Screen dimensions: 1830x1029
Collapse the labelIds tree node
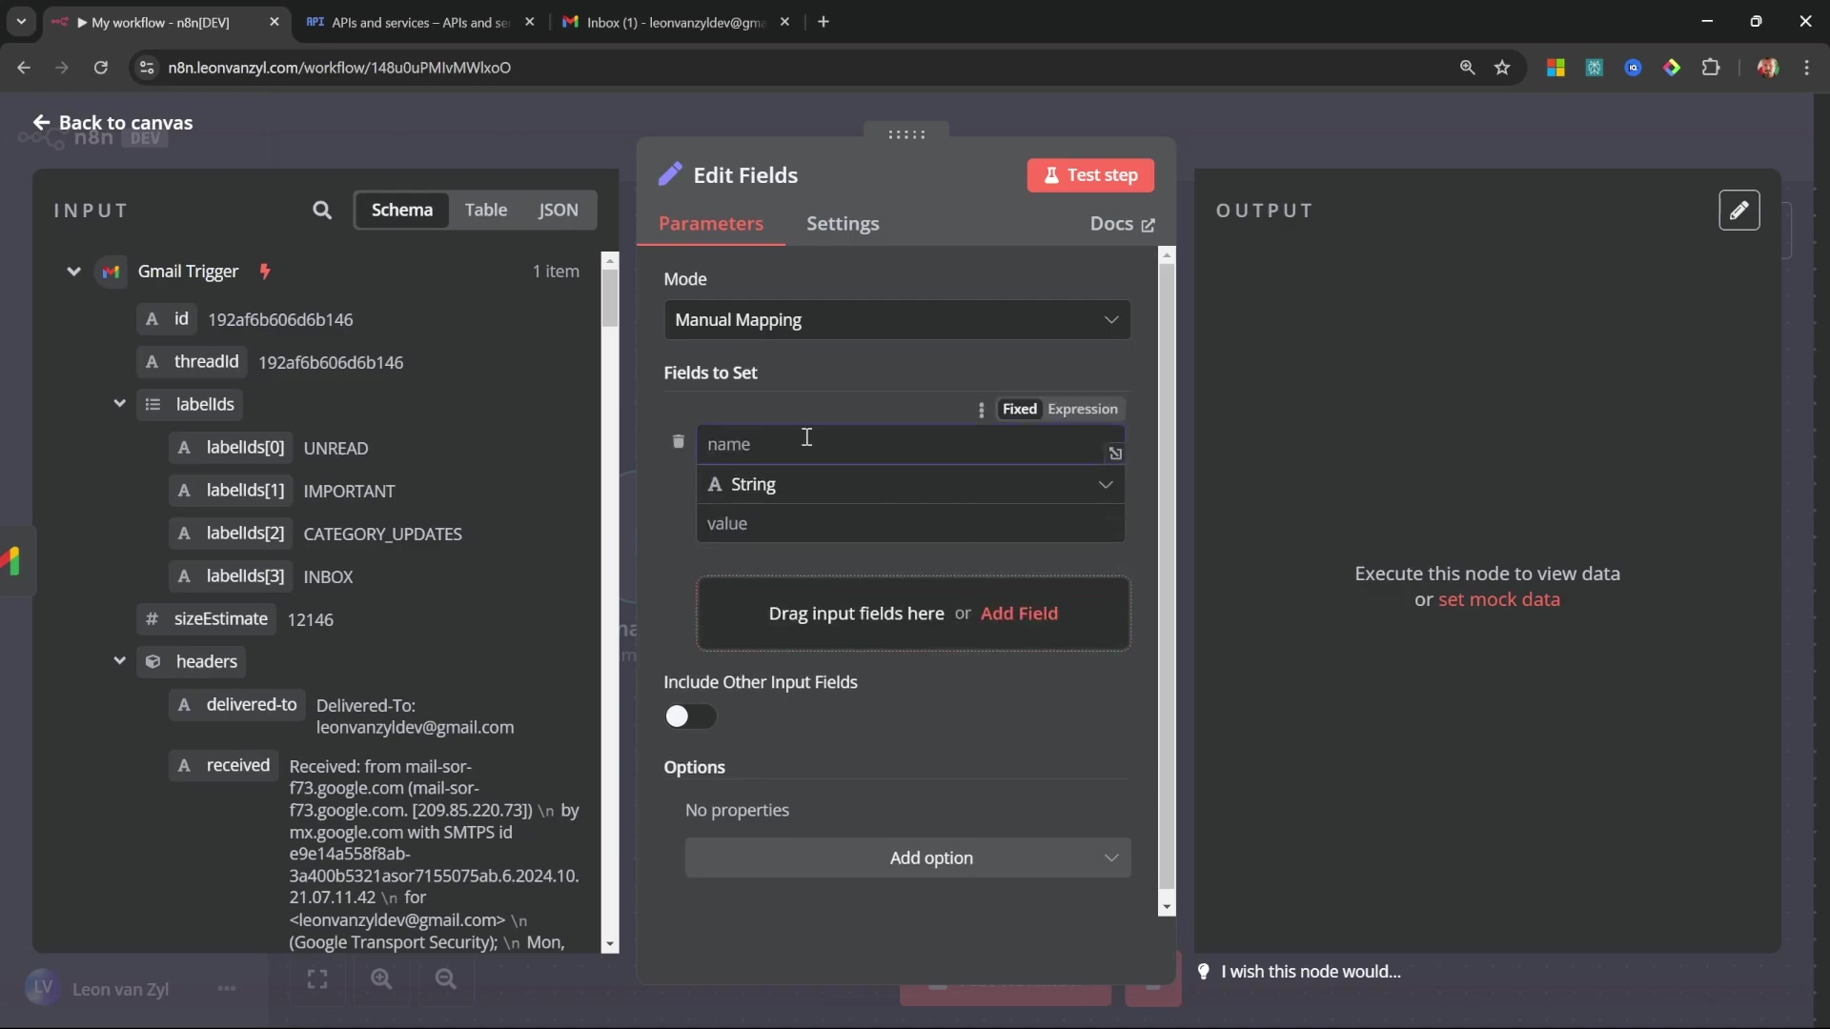tap(120, 404)
